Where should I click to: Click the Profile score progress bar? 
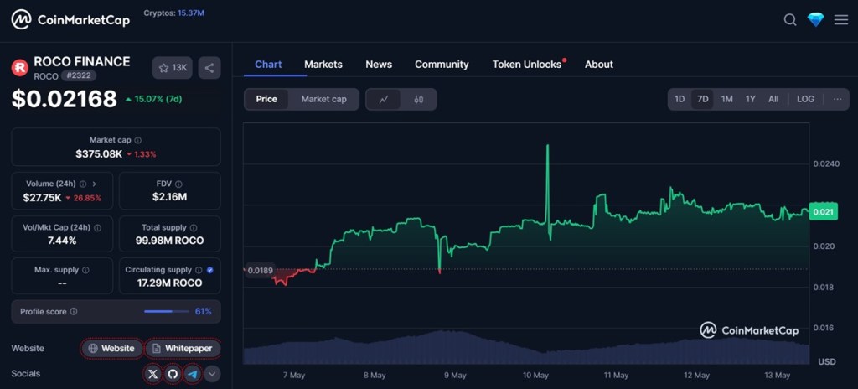click(166, 311)
